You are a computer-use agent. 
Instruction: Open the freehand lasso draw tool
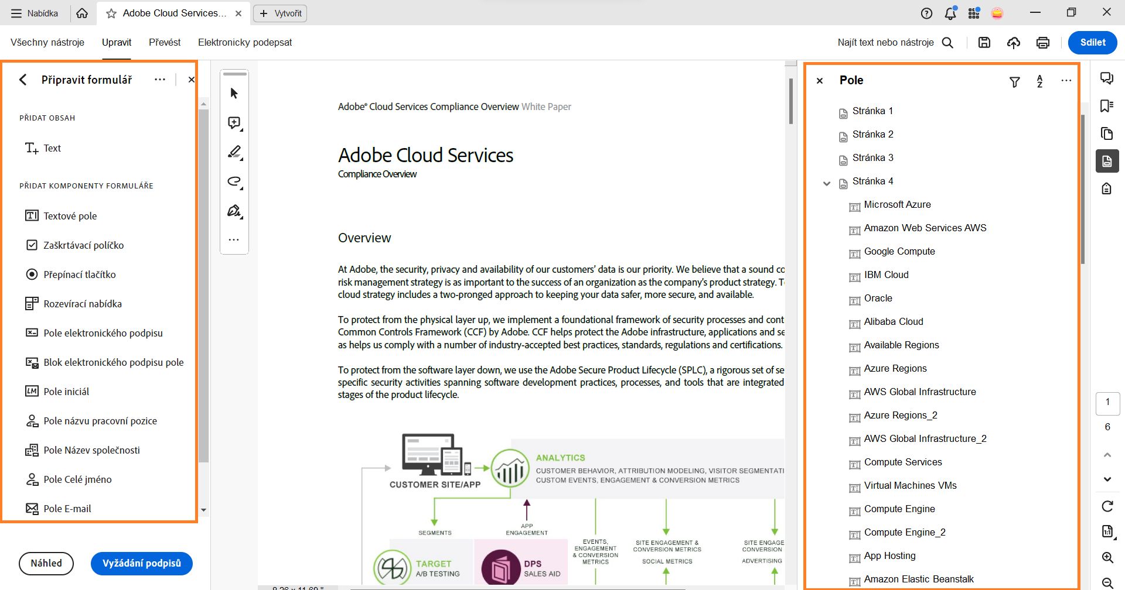(234, 181)
